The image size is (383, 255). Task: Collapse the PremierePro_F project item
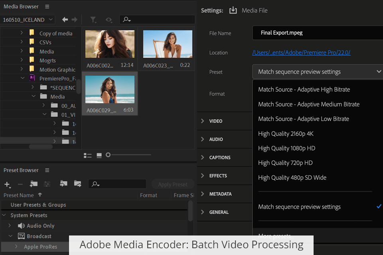22,78
